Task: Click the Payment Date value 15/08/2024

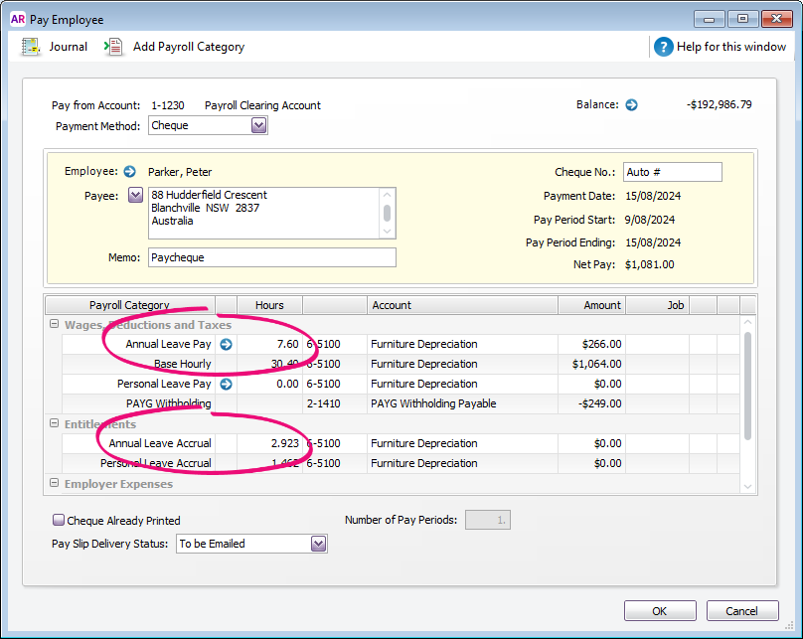Action: click(x=653, y=196)
